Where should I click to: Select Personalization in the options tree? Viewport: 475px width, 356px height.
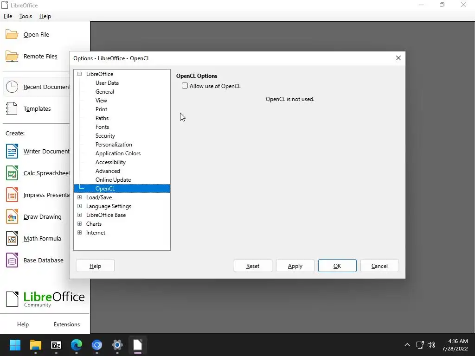pyautogui.click(x=114, y=145)
